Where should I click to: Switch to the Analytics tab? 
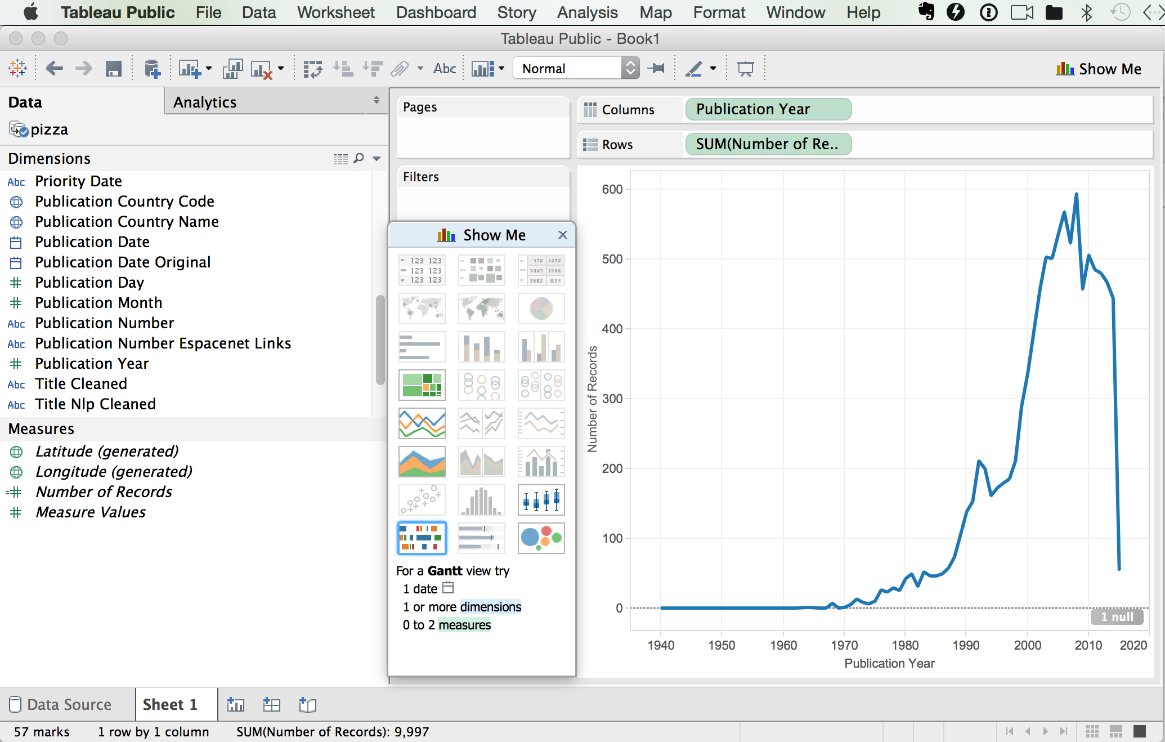[205, 102]
